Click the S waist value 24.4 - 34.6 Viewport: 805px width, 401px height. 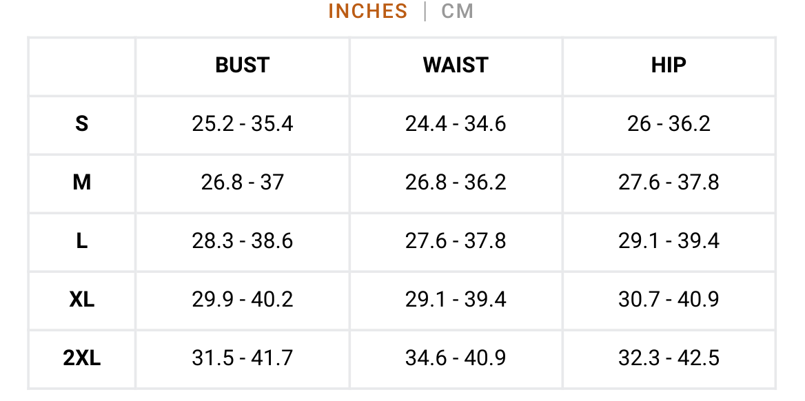[456, 124]
